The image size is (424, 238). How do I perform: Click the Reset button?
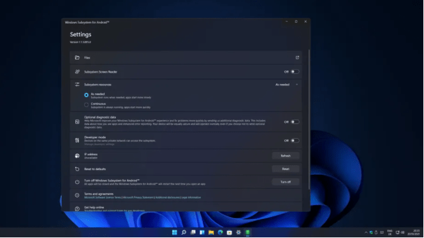[286, 169]
